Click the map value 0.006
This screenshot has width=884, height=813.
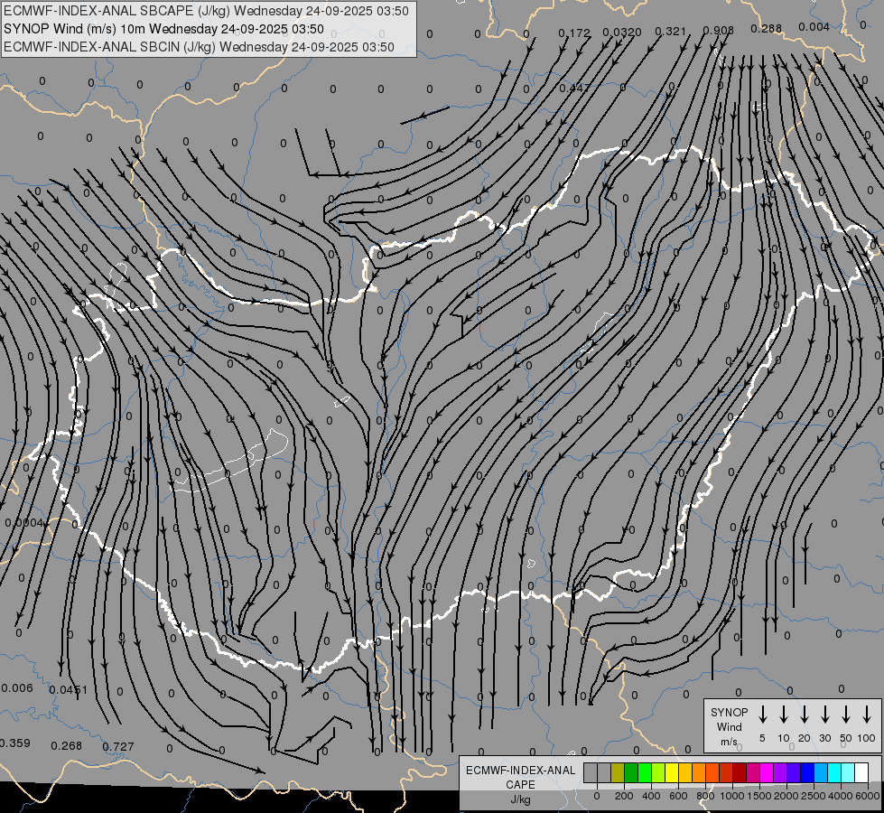[17, 688]
